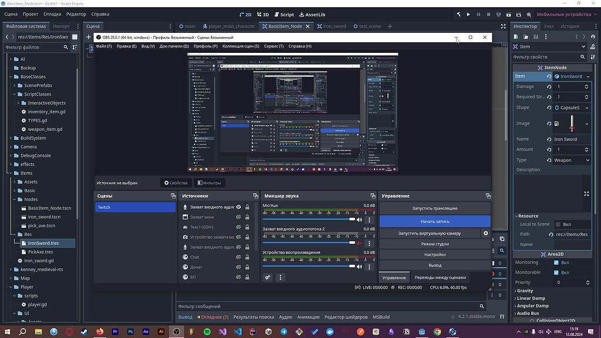Switch to 3D view mode in Godot
Viewport: 601px width, 338px height.
pos(263,14)
